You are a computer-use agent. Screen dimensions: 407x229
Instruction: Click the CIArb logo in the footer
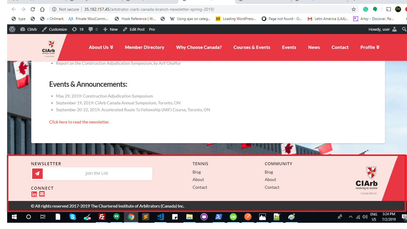pyautogui.click(x=367, y=180)
